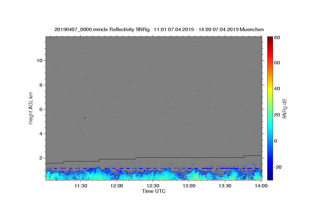Click the colorbar value 80
The width and height of the screenshot is (324, 216).
pos(277,38)
